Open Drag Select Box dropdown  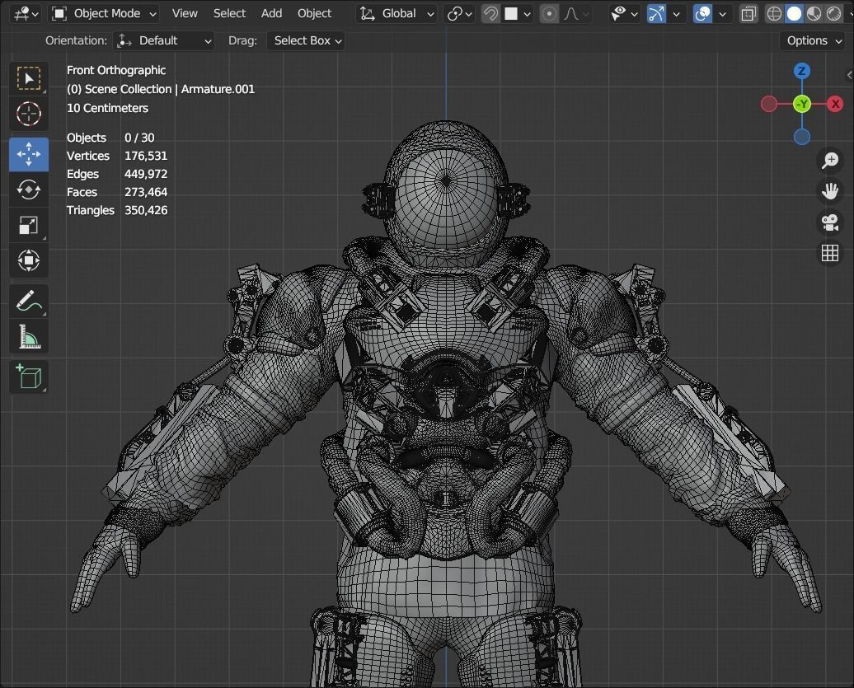[306, 41]
